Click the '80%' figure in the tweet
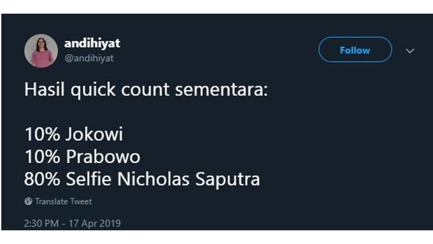Screen dimensions: 433x244 pyautogui.click(x=42, y=179)
